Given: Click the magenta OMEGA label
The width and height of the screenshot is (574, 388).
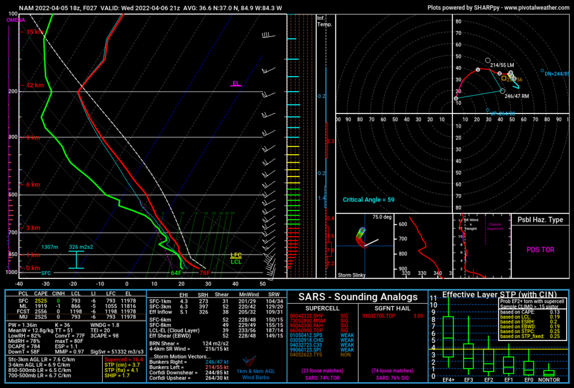Looking at the screenshot, I should [x=15, y=20].
